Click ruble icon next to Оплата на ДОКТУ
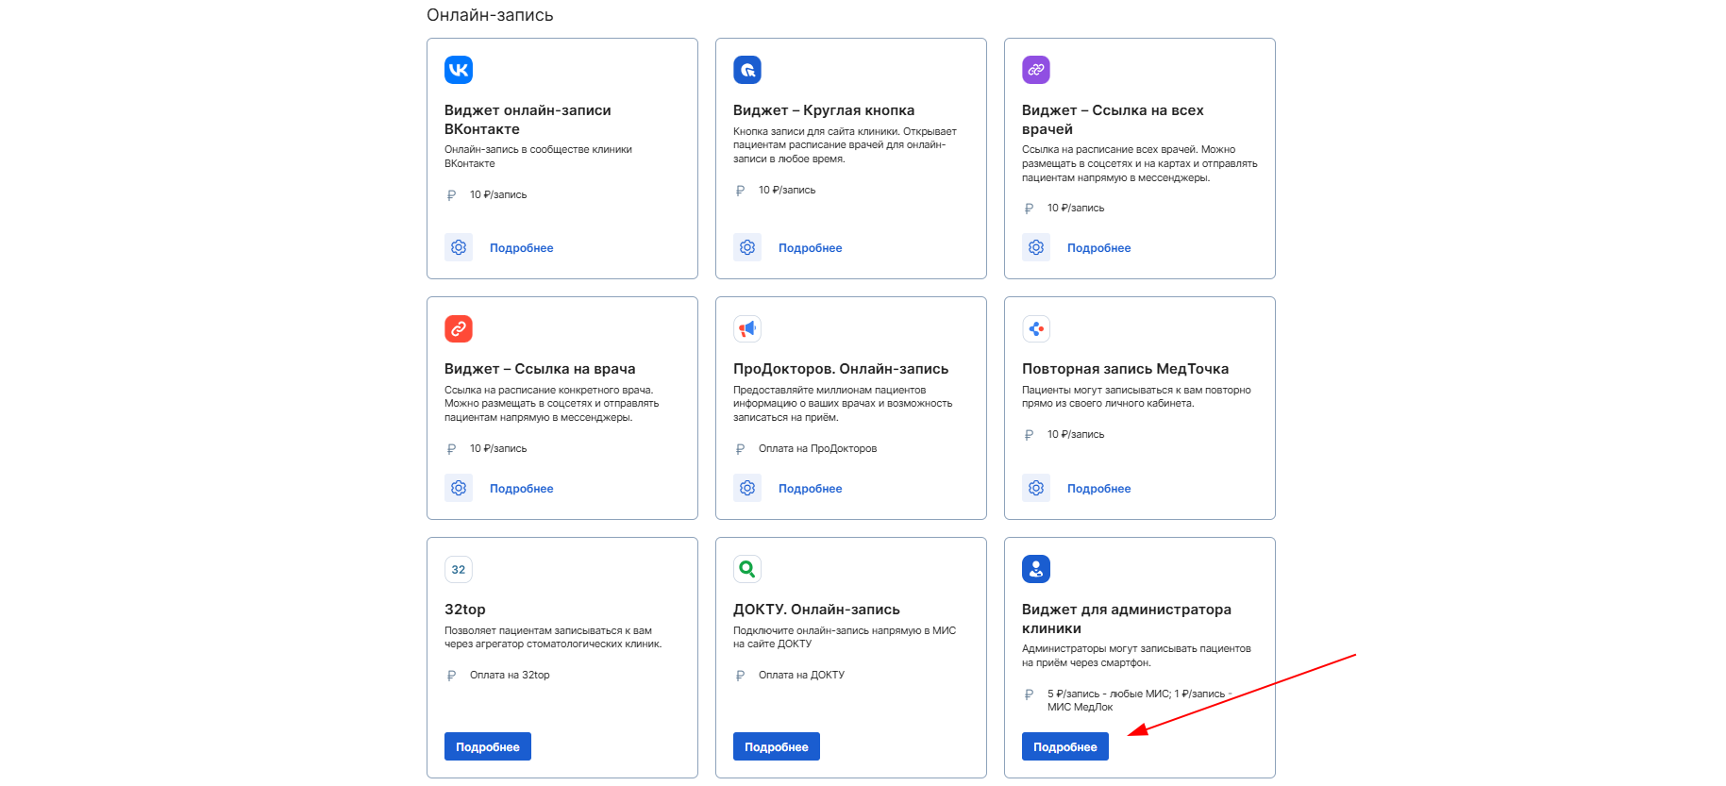Viewport: 1726px width, 786px height. [740, 676]
